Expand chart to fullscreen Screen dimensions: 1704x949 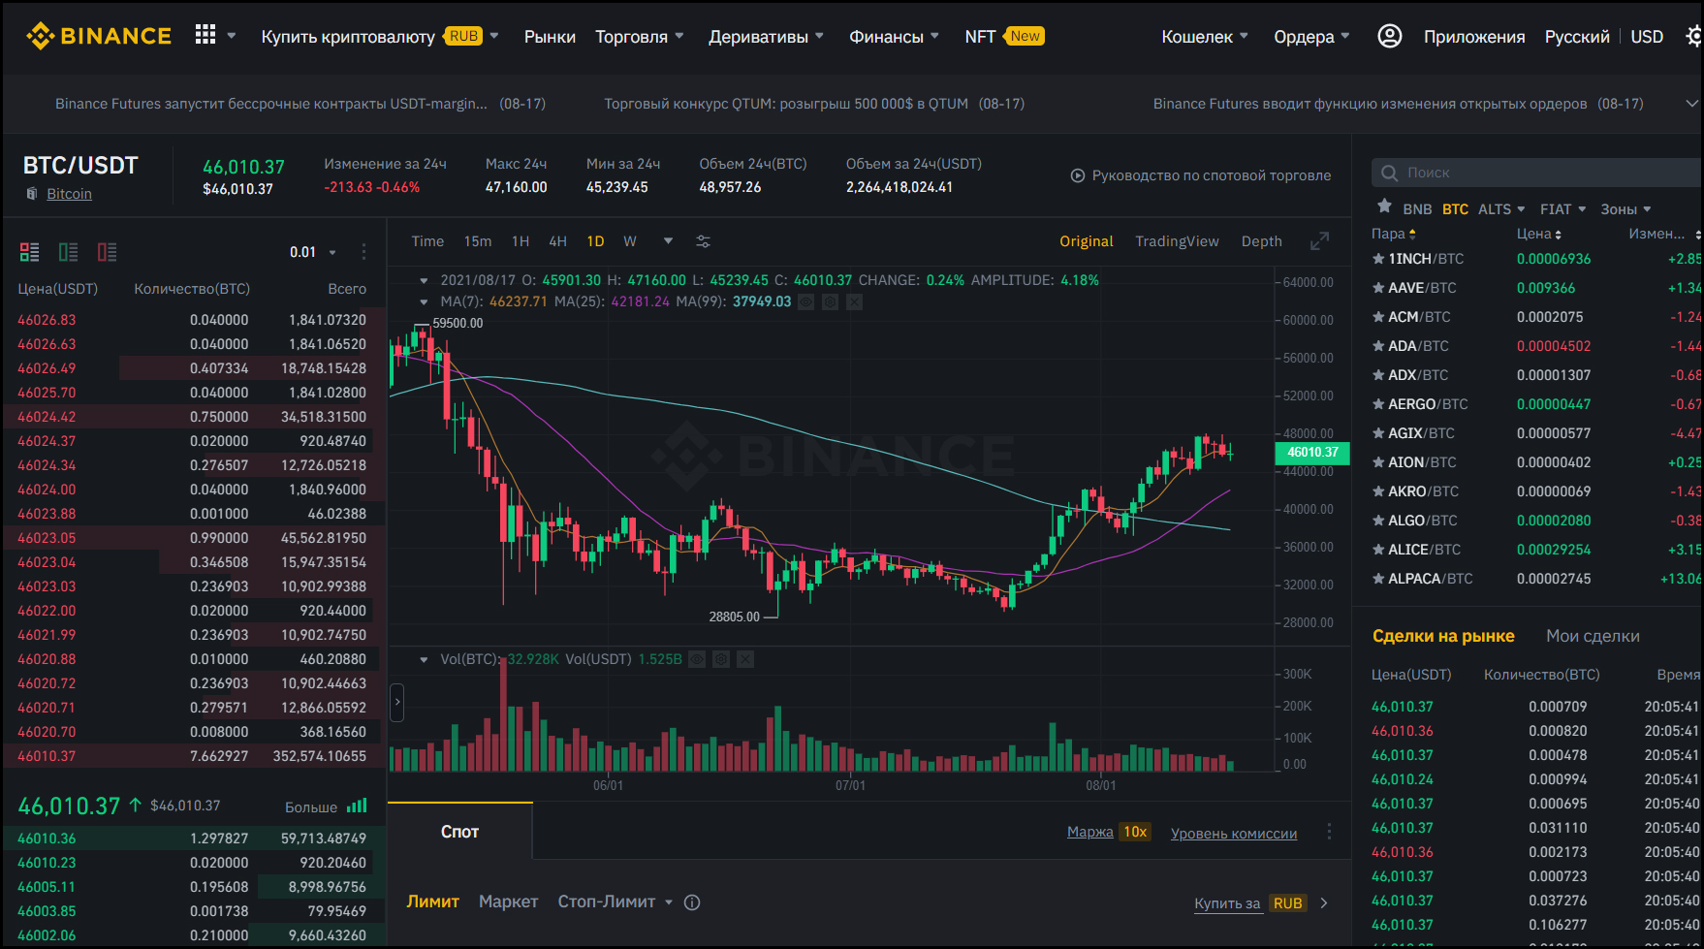tap(1319, 241)
